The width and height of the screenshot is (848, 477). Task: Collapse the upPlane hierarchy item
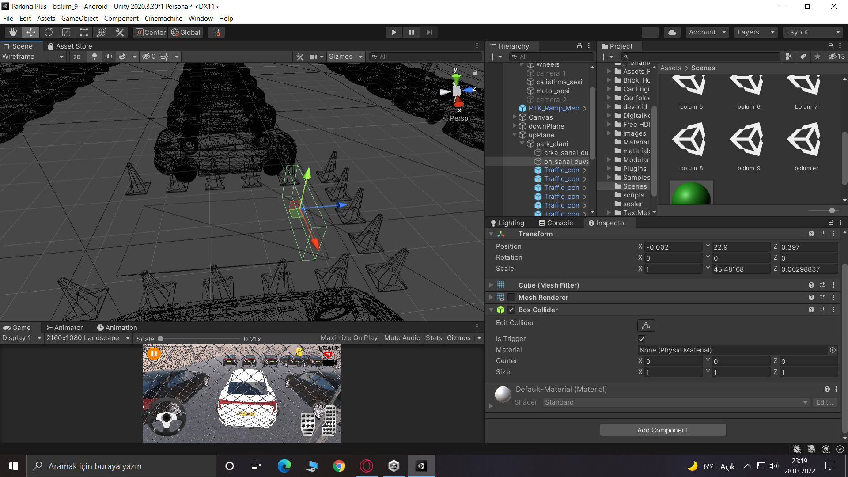coord(515,135)
